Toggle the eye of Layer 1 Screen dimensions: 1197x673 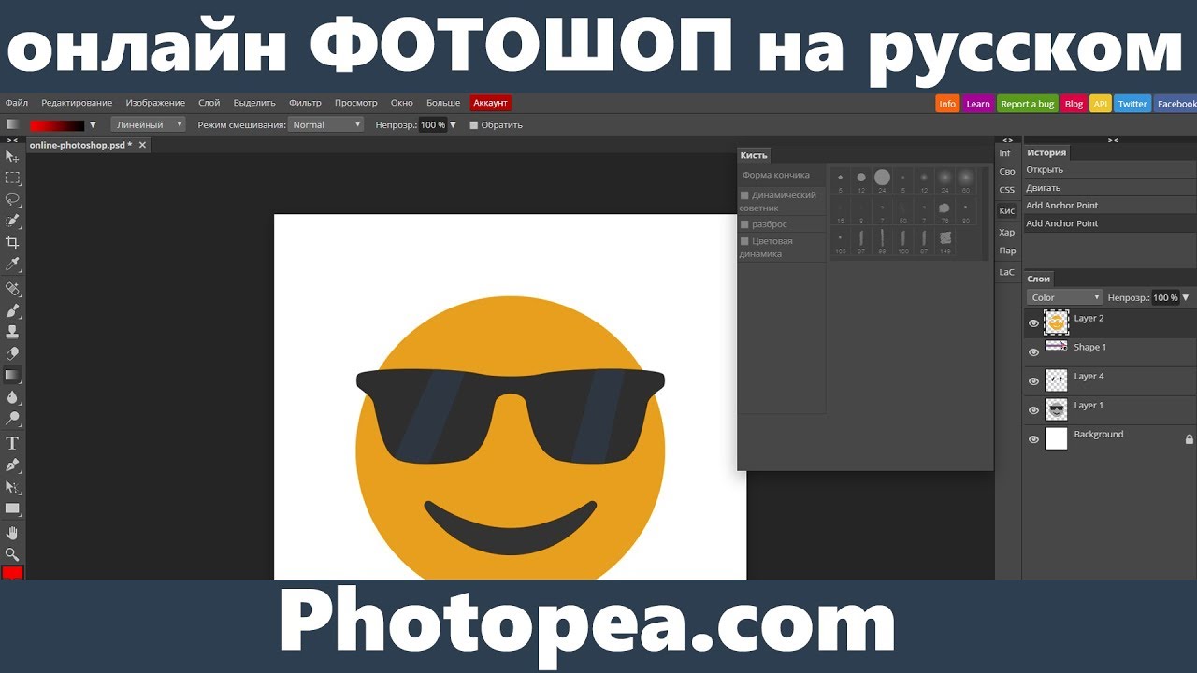point(1033,410)
